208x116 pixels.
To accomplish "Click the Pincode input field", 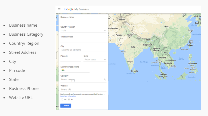I will tap(71, 60).
